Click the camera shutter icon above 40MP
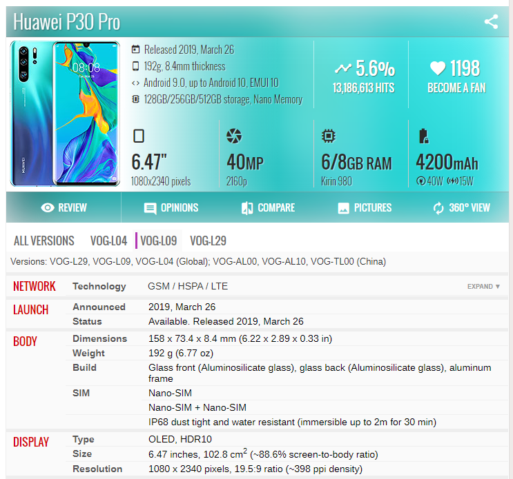The height and width of the screenshot is (479, 513). [x=235, y=136]
